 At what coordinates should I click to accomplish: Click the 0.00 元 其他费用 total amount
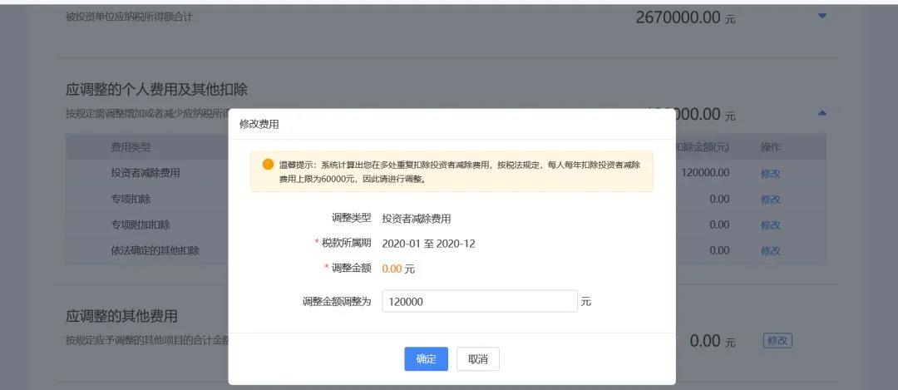point(713,341)
